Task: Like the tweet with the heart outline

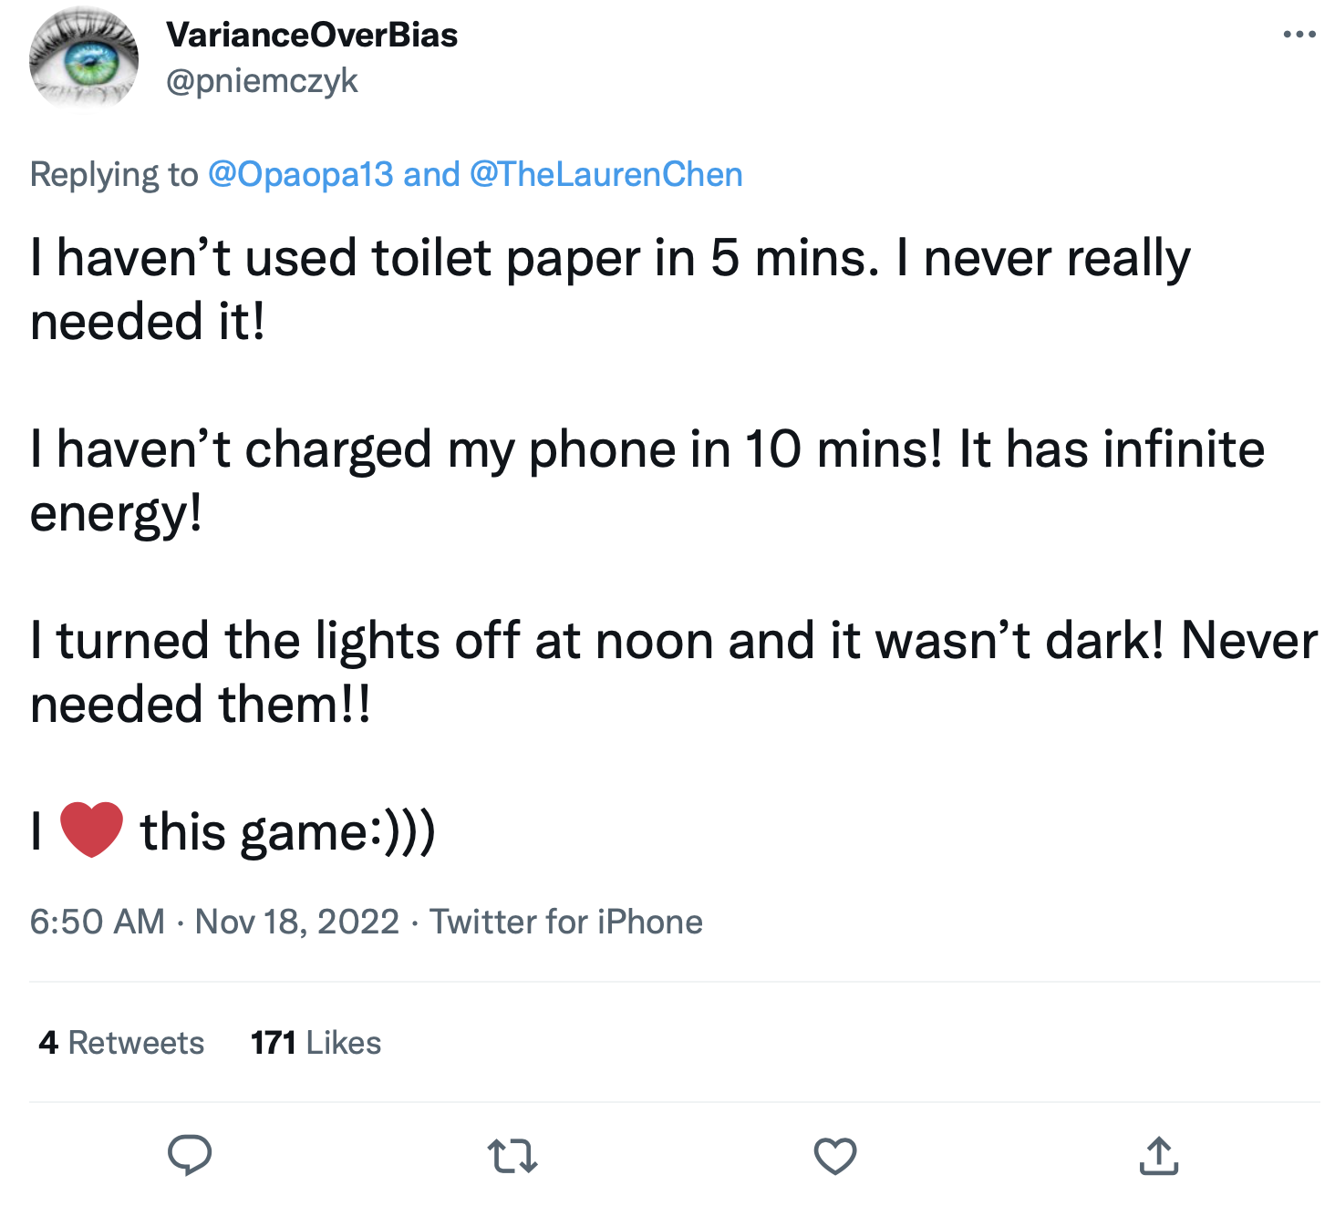Action: [x=834, y=1156]
